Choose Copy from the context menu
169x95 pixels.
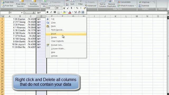pyautogui.click(x=66, y=23)
